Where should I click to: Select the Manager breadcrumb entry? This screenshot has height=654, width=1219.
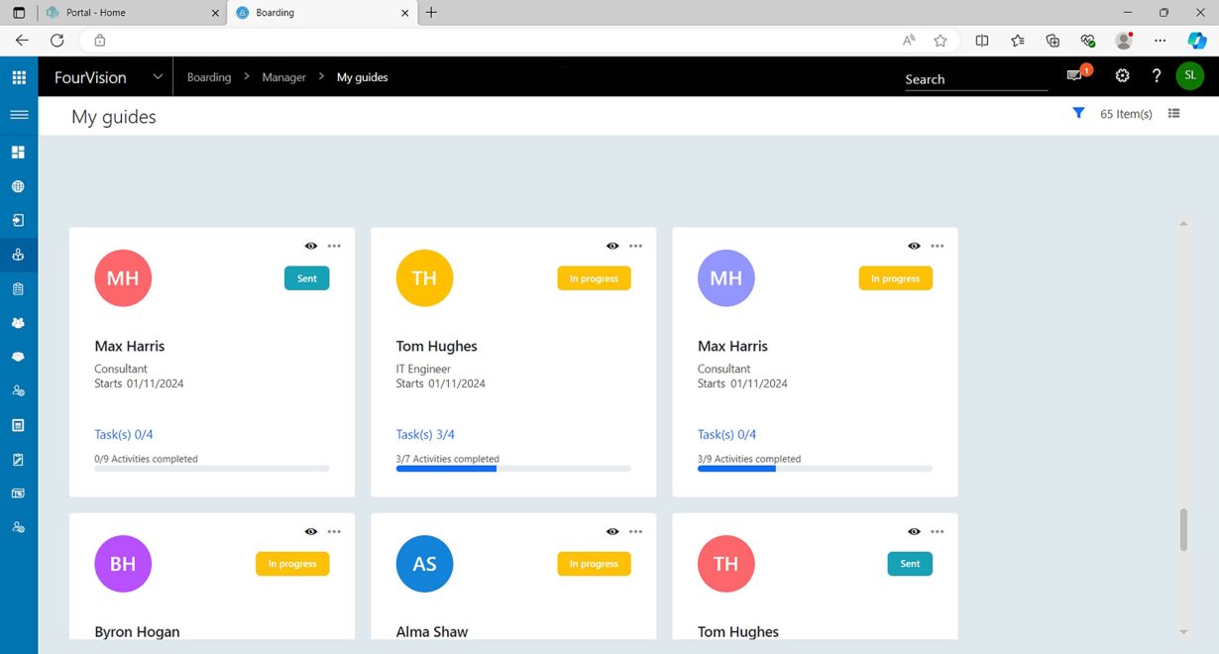coord(283,76)
